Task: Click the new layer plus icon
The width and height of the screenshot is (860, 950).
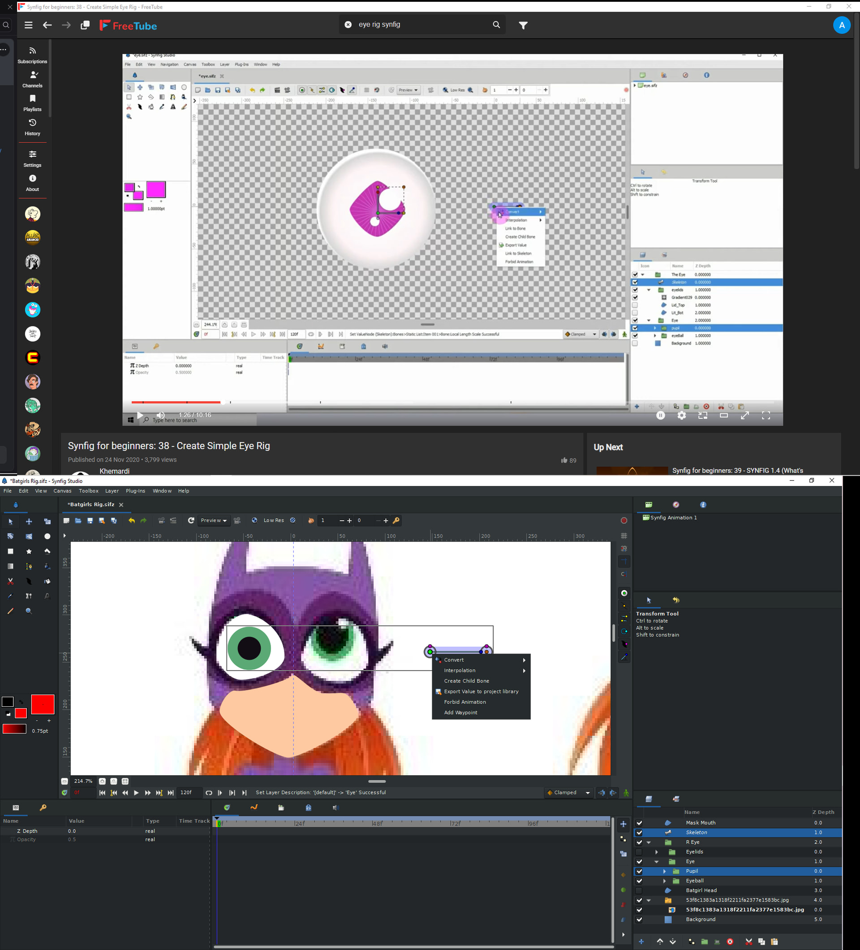Action: click(641, 941)
